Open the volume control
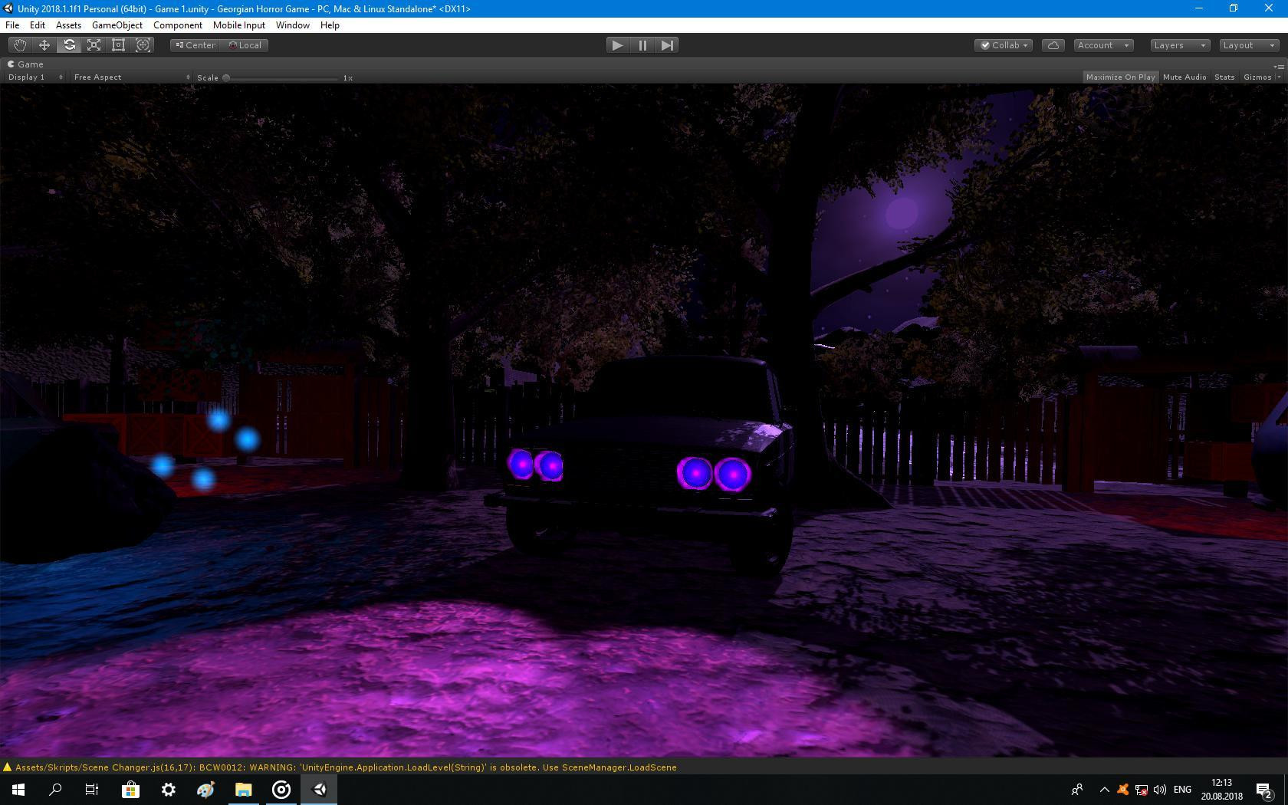The width and height of the screenshot is (1288, 805). point(1159,790)
